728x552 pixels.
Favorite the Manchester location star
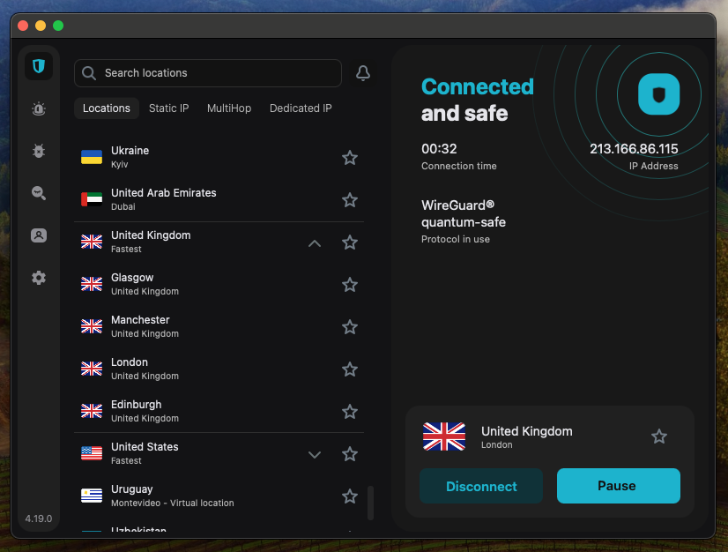click(x=350, y=326)
